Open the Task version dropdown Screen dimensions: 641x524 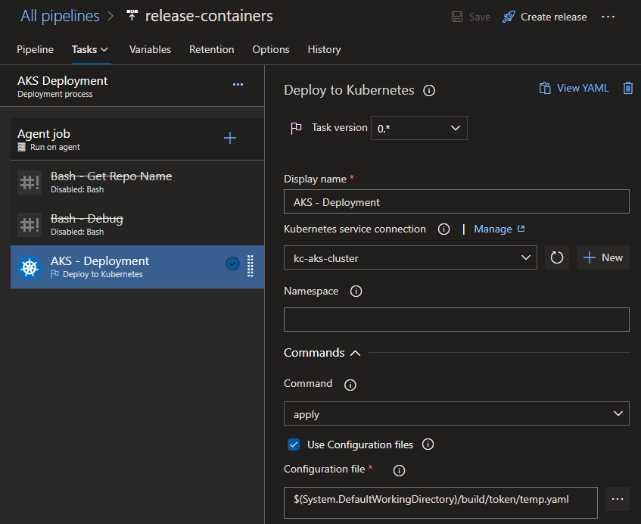(x=419, y=128)
